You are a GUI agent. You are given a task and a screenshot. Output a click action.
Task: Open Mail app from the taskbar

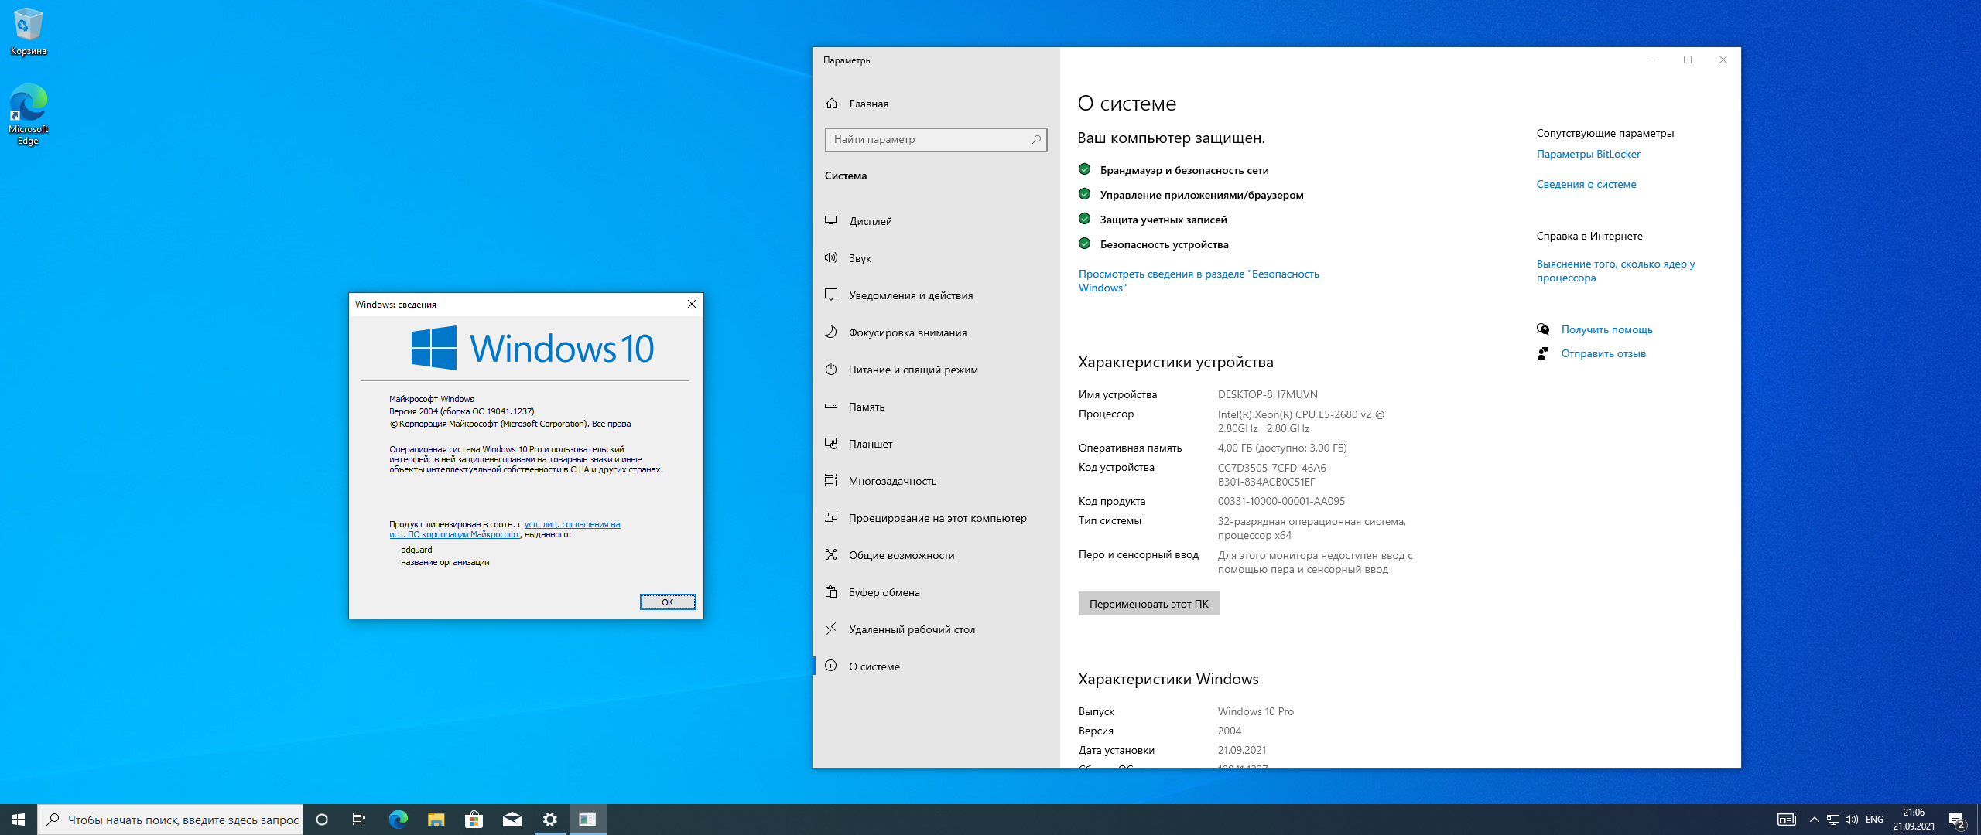(512, 820)
